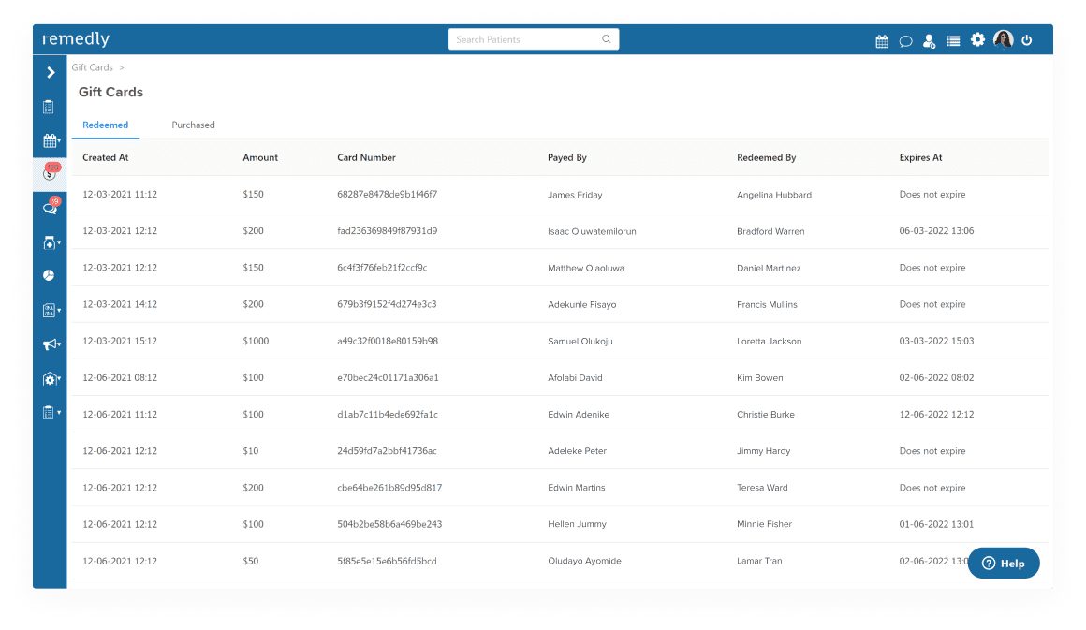Click the Search Patients input field
The height and width of the screenshot is (630, 1086).
pos(534,39)
